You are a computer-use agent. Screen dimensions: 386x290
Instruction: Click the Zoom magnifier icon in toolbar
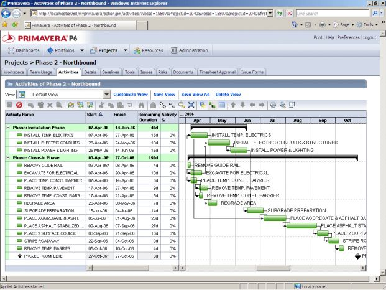[182, 105]
